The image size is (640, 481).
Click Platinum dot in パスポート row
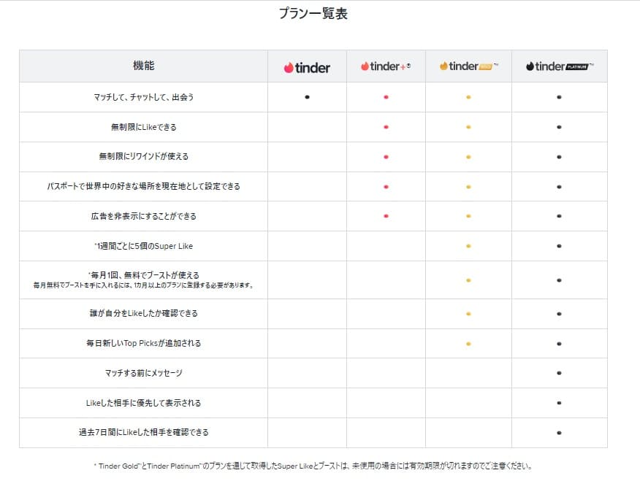(x=559, y=187)
